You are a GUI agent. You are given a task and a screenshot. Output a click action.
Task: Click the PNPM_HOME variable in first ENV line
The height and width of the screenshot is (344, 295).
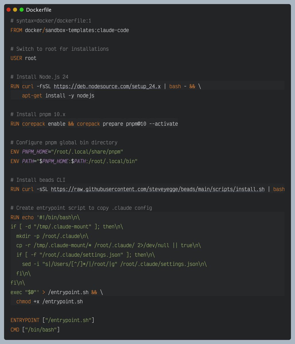pos(35,152)
